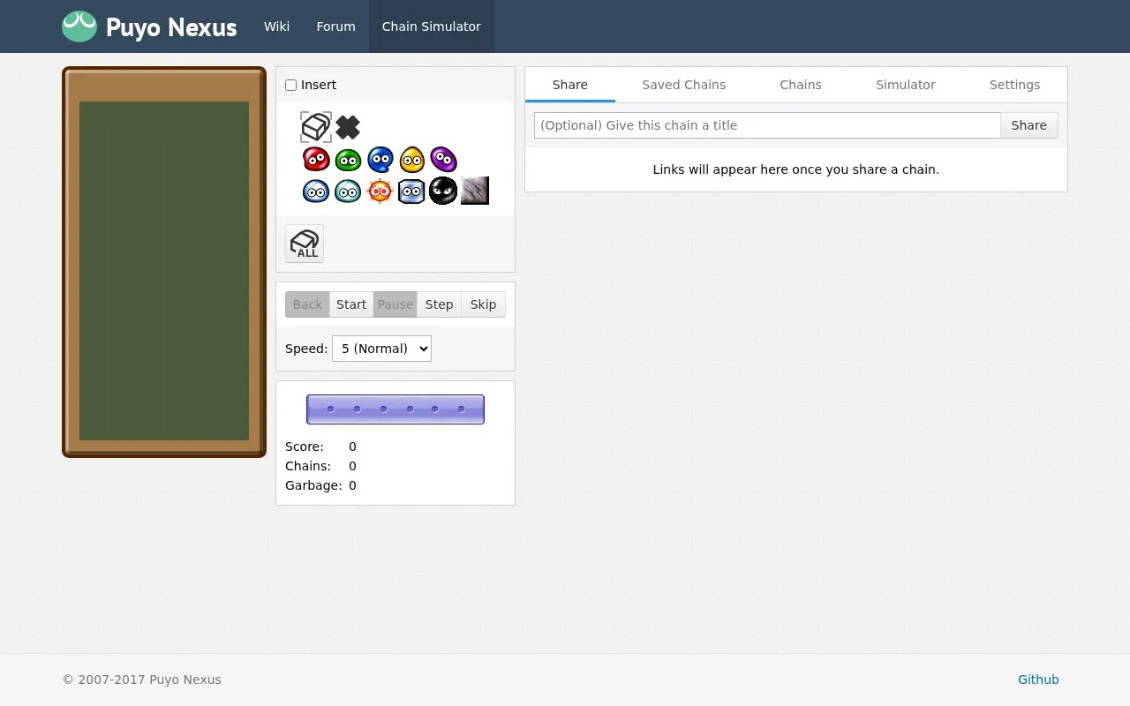Viewport: 1130px width, 706px height.
Task: Click the Share button beside the title field
Action: (x=1029, y=125)
